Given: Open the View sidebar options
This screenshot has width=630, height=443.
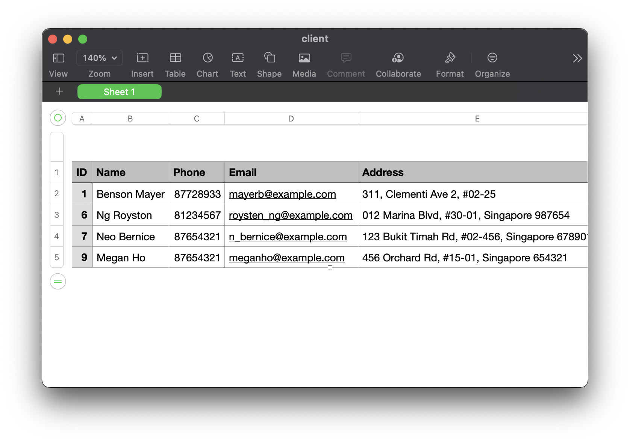Looking at the screenshot, I should point(58,58).
